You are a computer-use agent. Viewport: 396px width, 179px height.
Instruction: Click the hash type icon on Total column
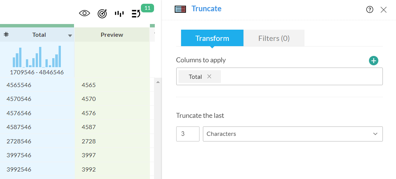point(6,35)
